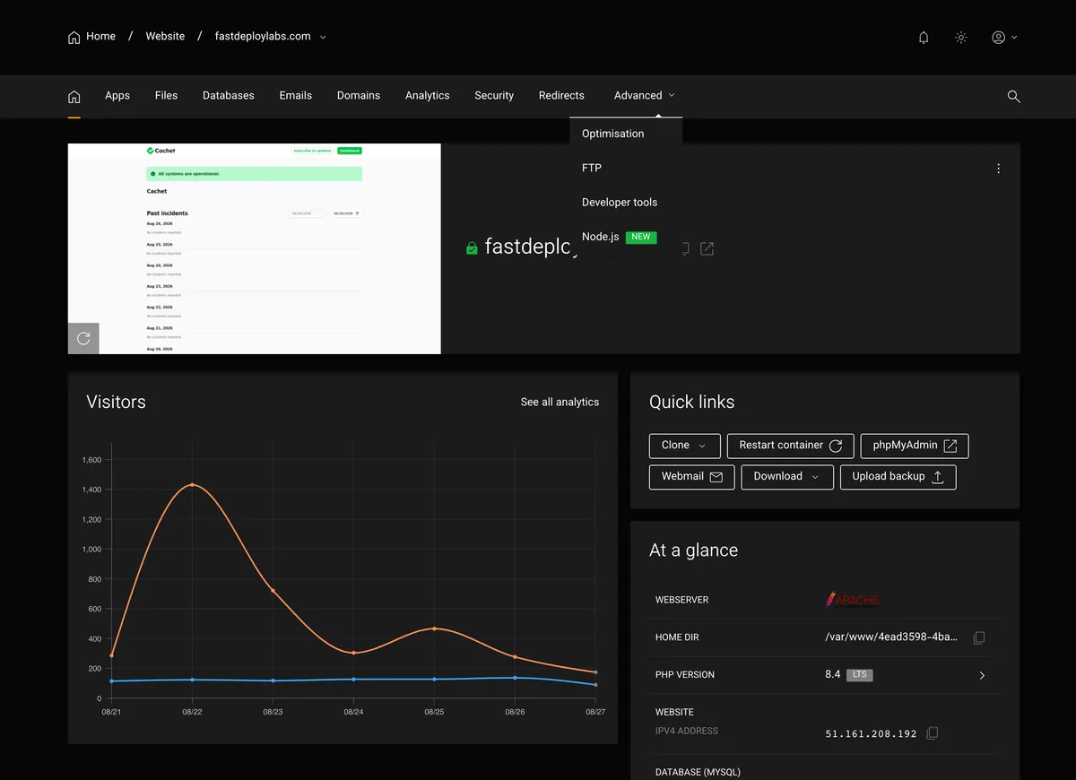Open Webmail quick link
The height and width of the screenshot is (780, 1076).
[x=692, y=477]
